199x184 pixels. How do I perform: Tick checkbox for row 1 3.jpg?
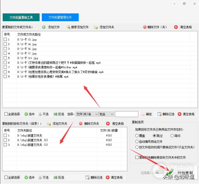5,39
